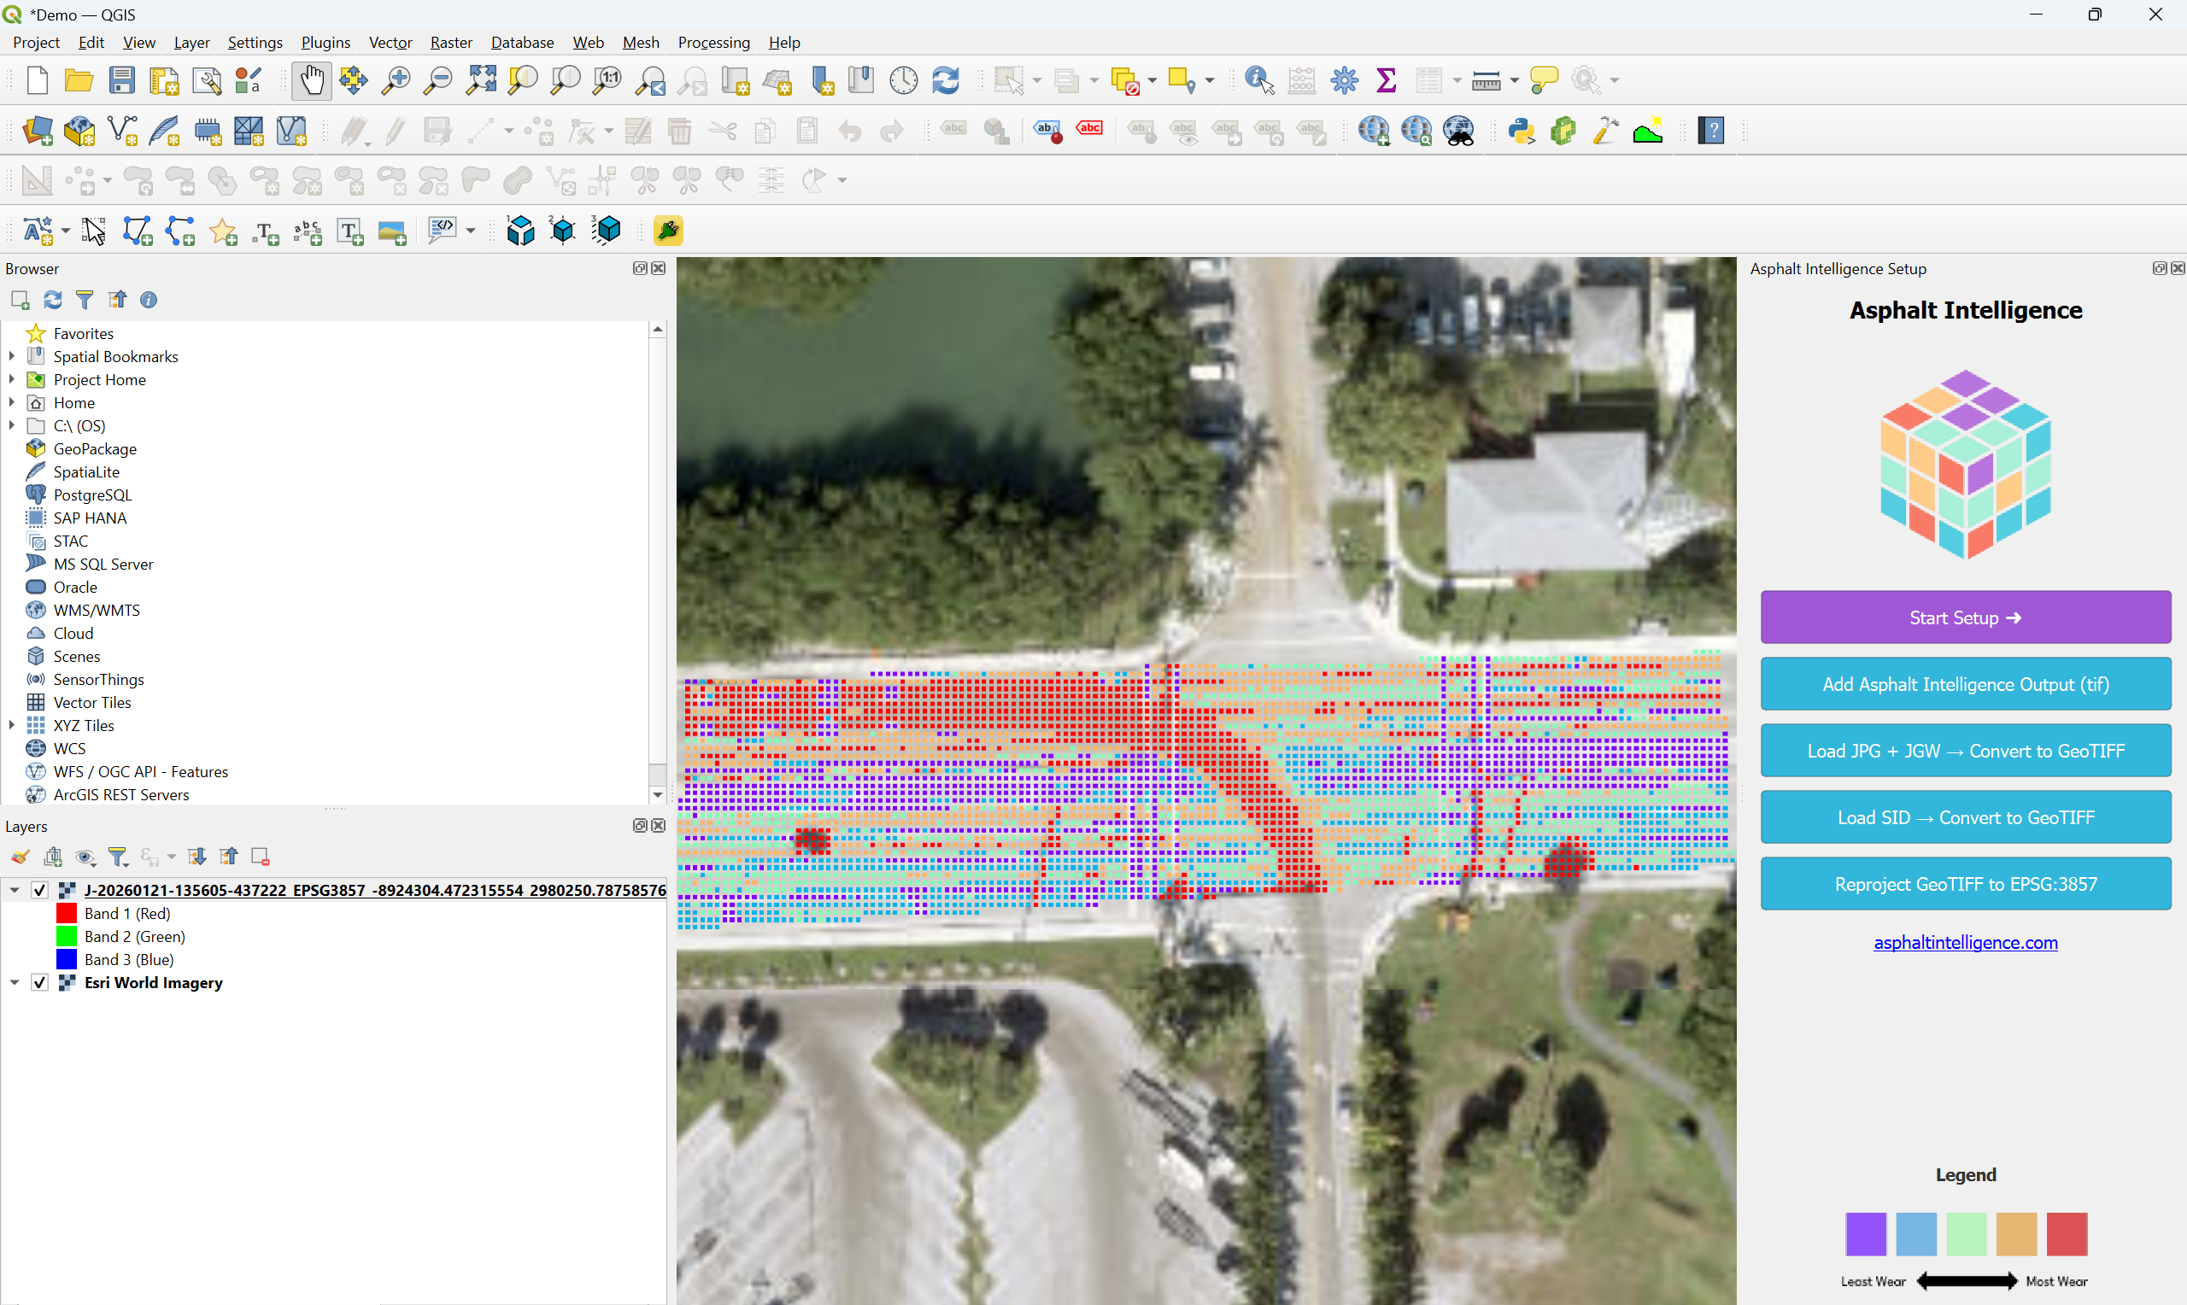Open the asphaltintelligence.com link
Screen dimensions: 2187x1305
coord(1966,943)
